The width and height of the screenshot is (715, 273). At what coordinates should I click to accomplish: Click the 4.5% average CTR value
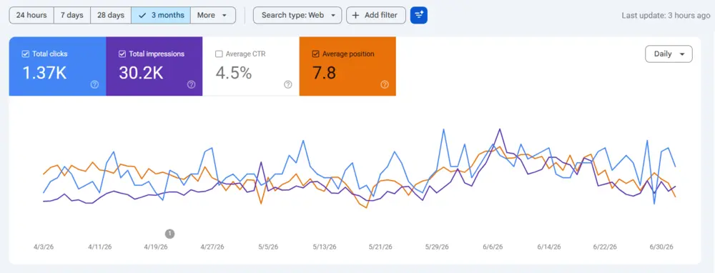point(234,72)
